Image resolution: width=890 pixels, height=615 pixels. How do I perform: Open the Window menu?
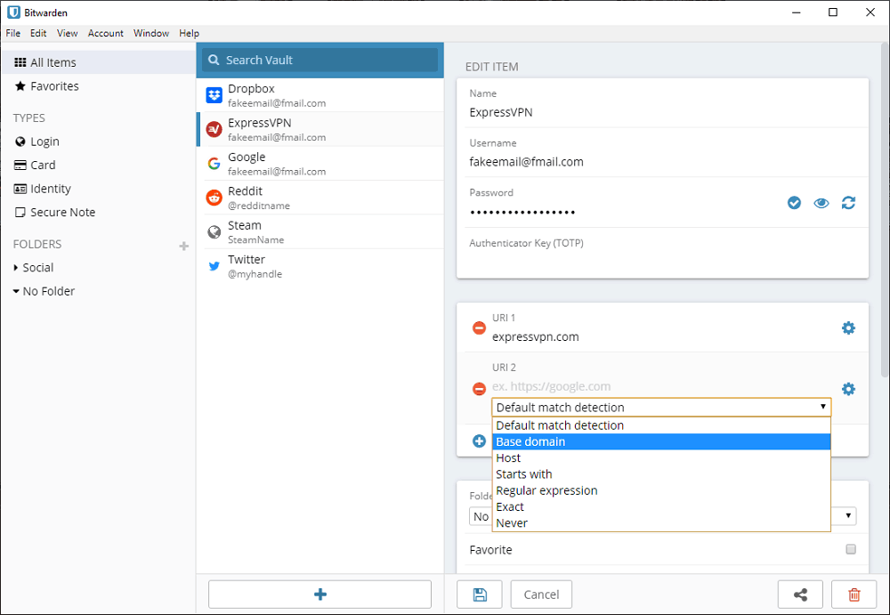(151, 33)
